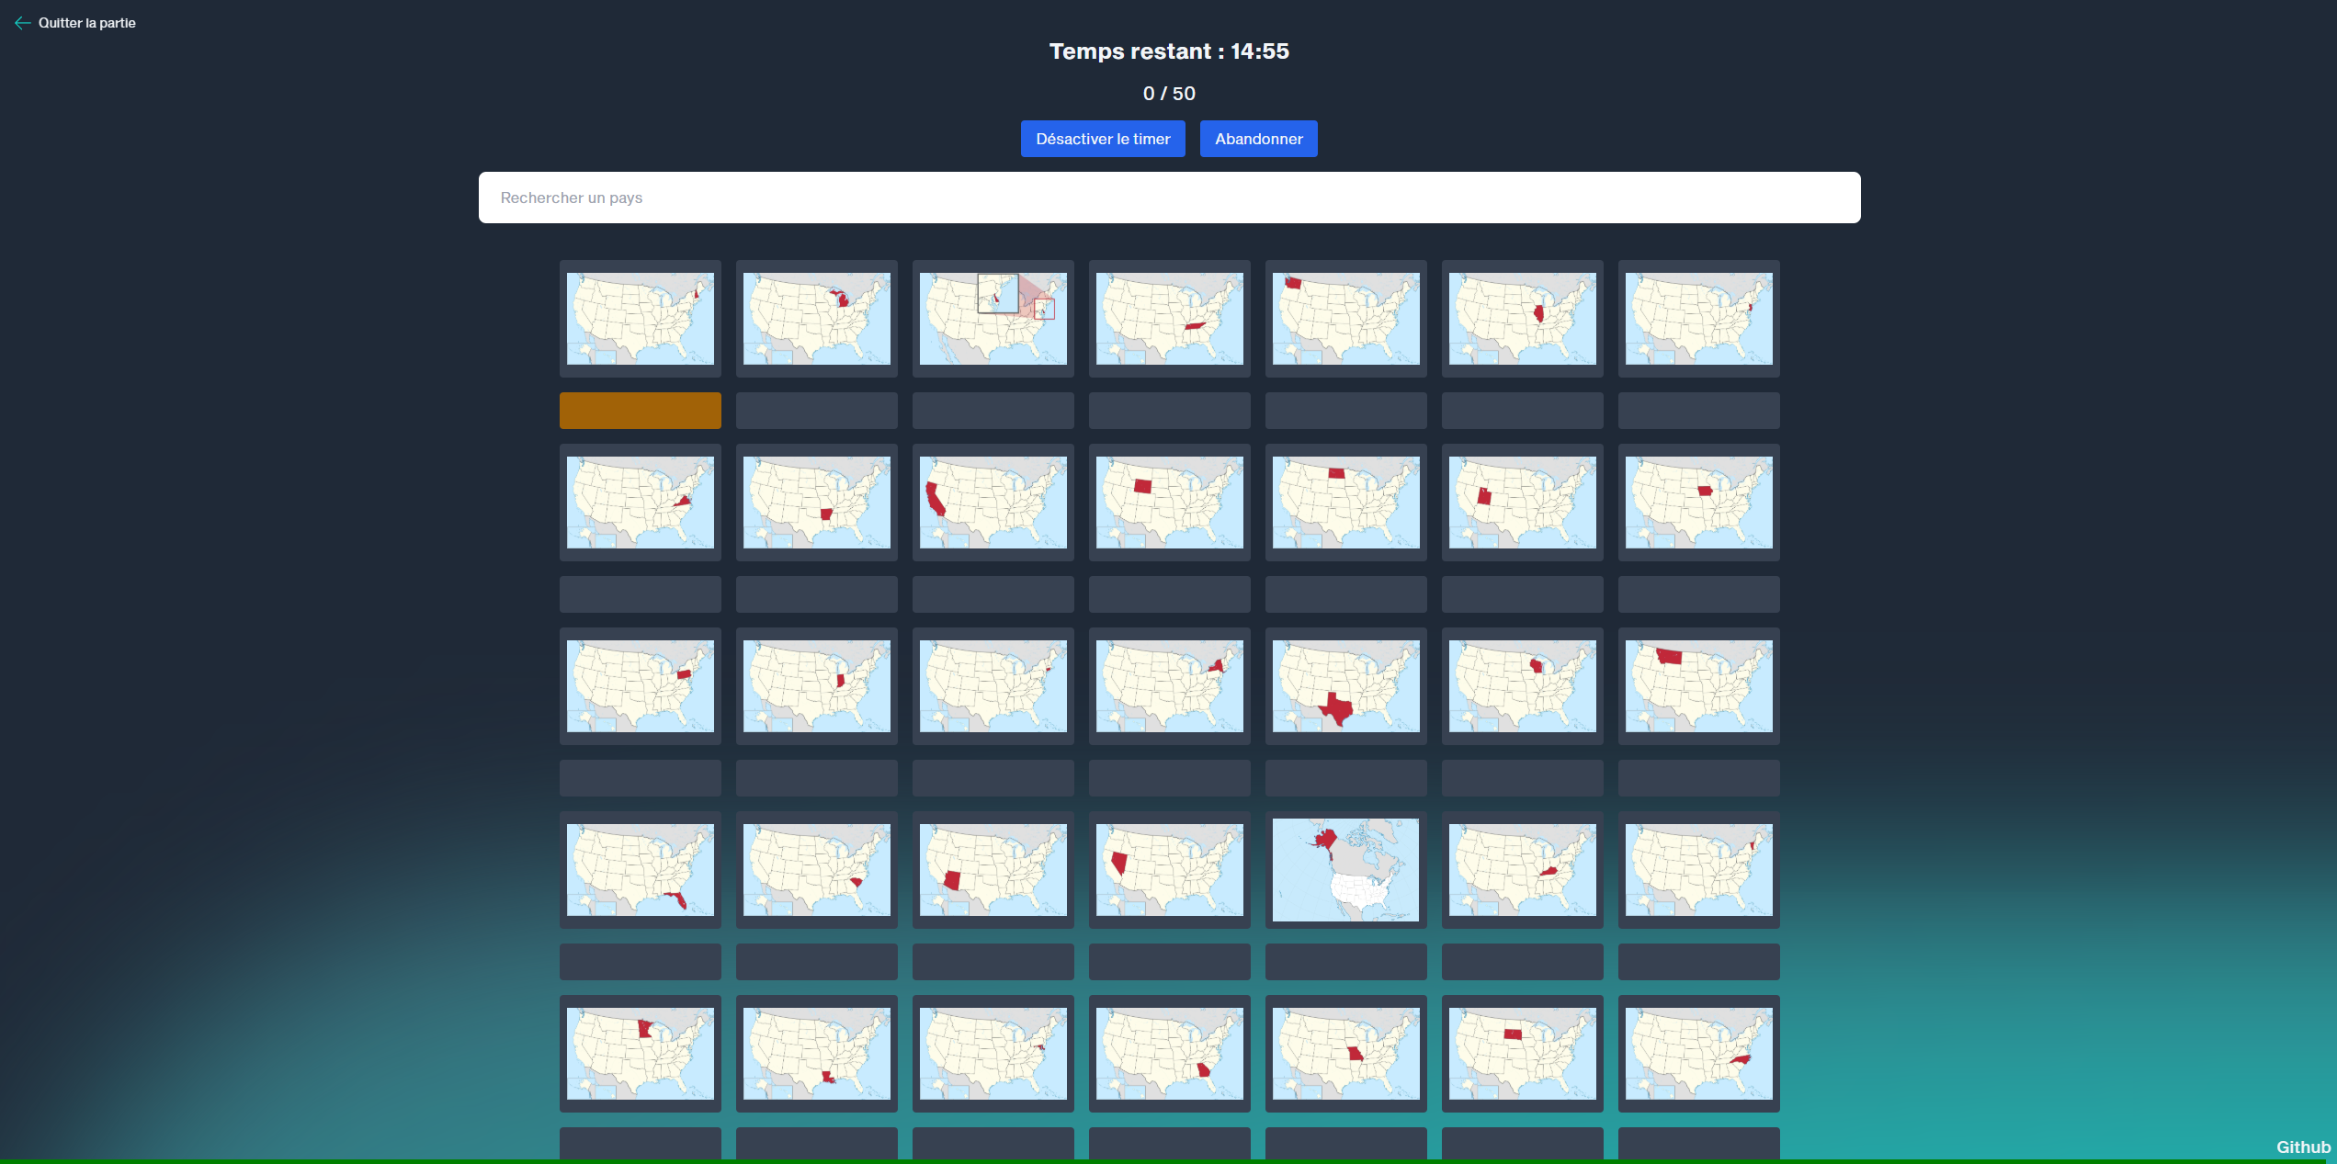2337x1164 pixels.
Task: Select the Pennsylvania highlighted map
Action: pos(641,686)
